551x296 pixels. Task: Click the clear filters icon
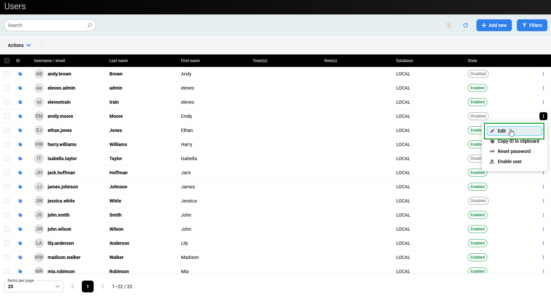(x=449, y=25)
